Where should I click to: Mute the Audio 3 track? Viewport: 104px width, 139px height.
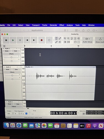click(7, 51)
